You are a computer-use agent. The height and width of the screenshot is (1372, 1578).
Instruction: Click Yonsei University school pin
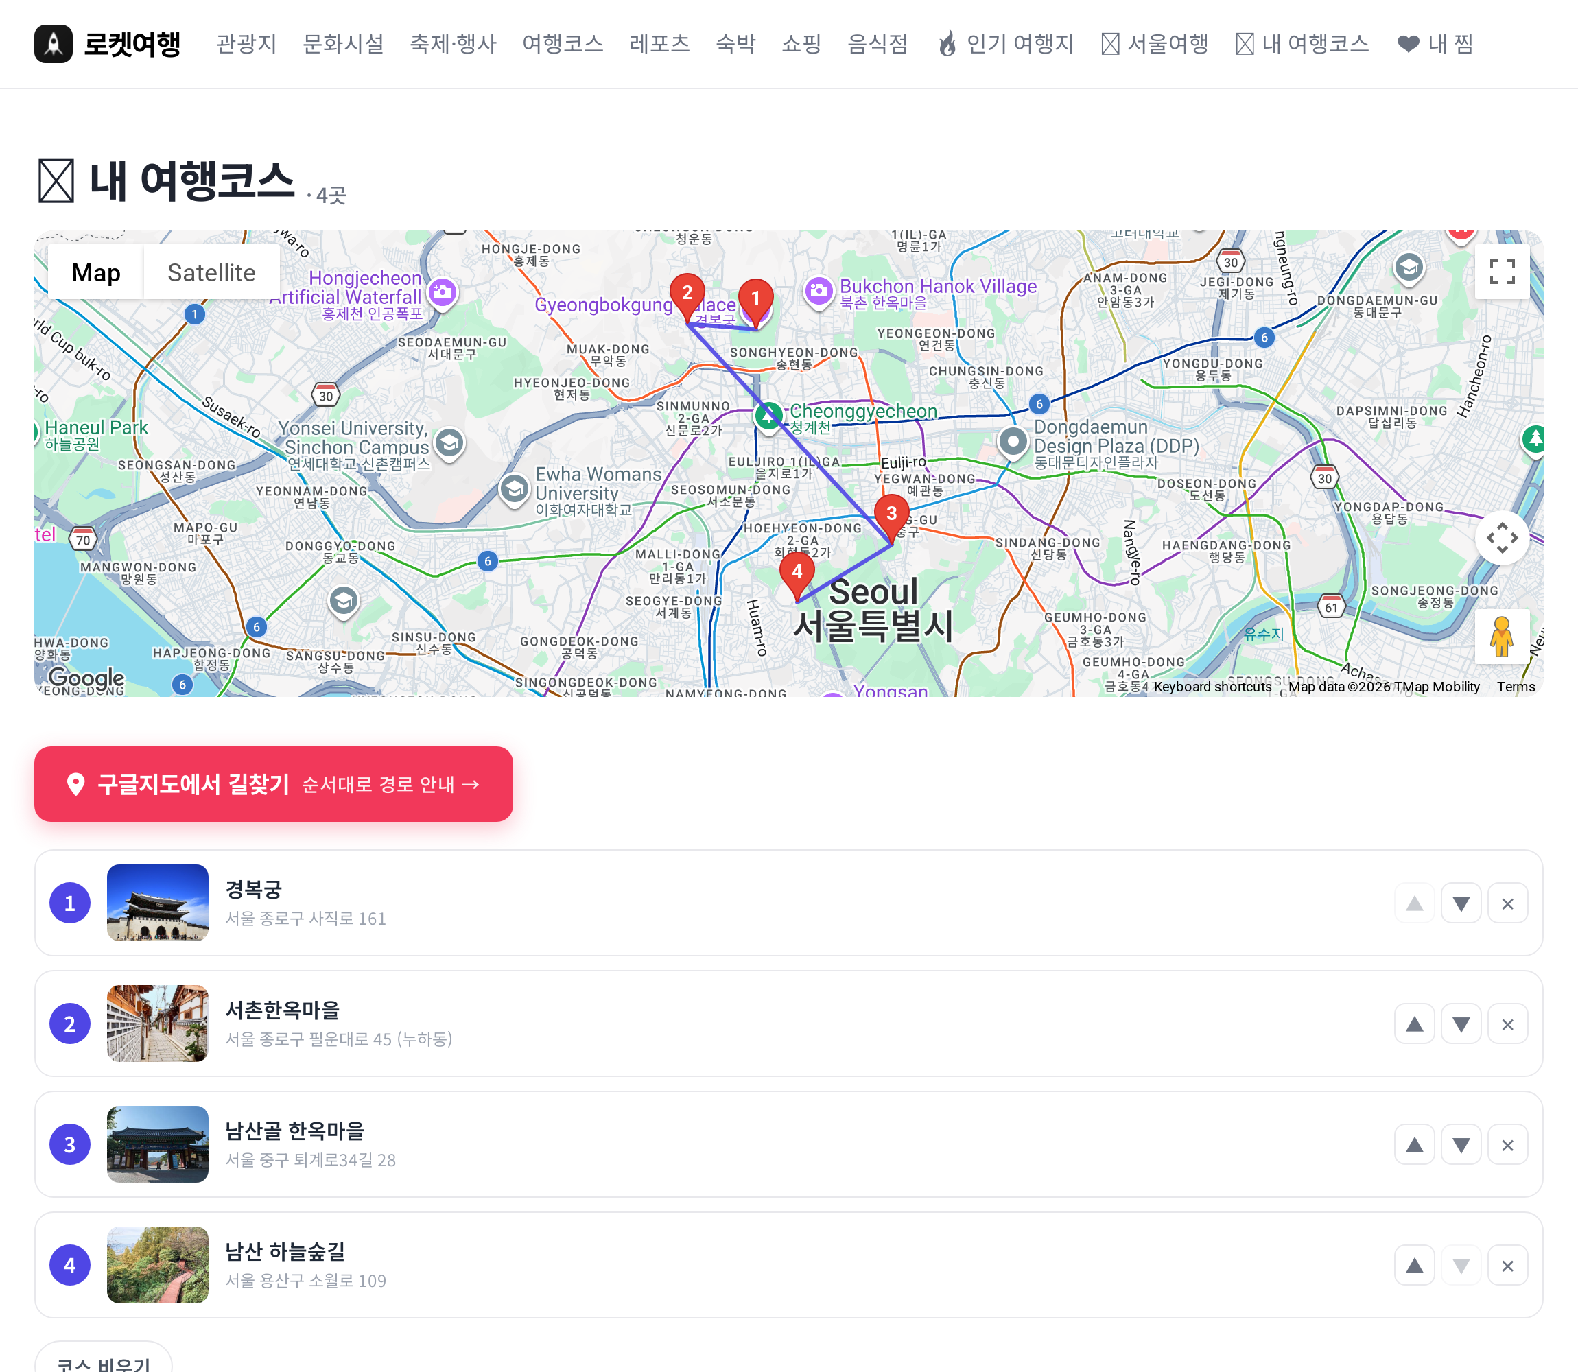tap(449, 443)
